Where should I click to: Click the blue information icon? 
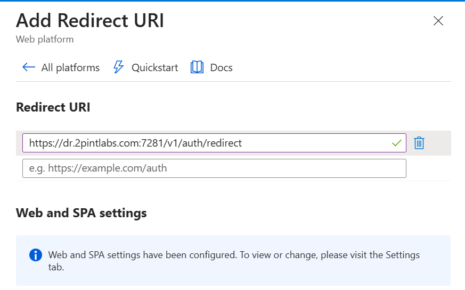[35, 255]
